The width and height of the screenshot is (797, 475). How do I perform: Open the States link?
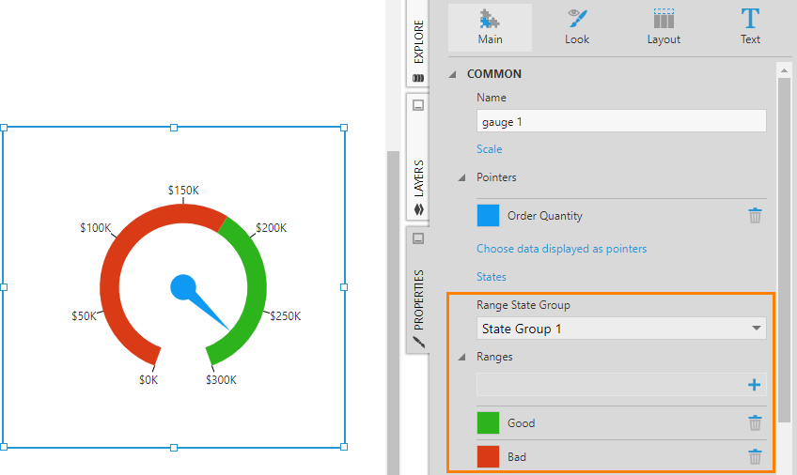pos(491,277)
